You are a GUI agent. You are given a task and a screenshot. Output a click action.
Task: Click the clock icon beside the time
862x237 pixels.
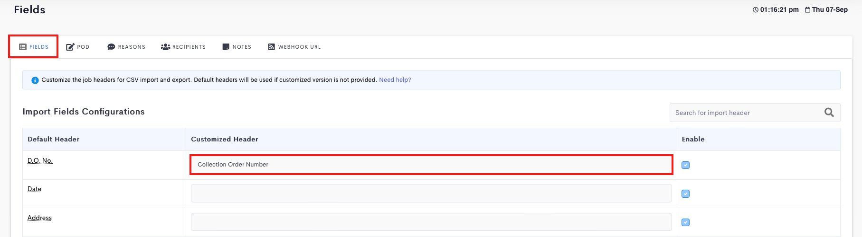(x=756, y=10)
